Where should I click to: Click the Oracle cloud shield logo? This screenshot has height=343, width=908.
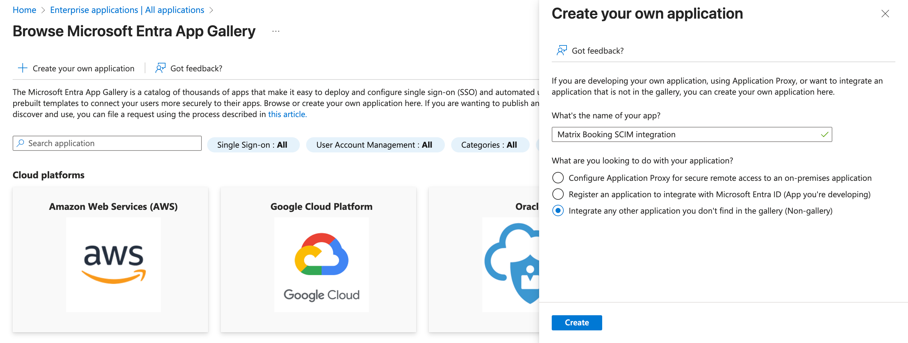(512, 263)
